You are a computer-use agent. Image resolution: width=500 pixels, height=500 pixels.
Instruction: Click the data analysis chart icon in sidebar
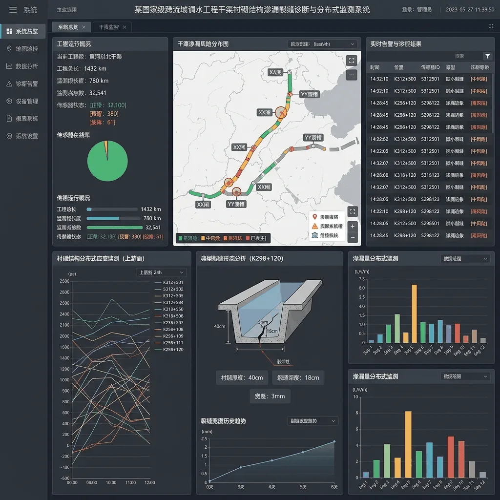point(9,66)
